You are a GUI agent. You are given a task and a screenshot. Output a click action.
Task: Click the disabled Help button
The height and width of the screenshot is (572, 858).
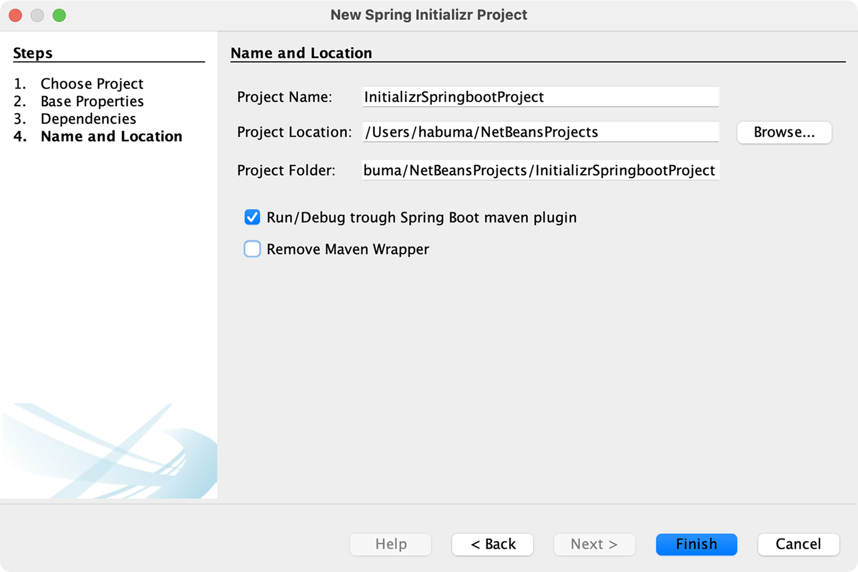[x=391, y=544]
